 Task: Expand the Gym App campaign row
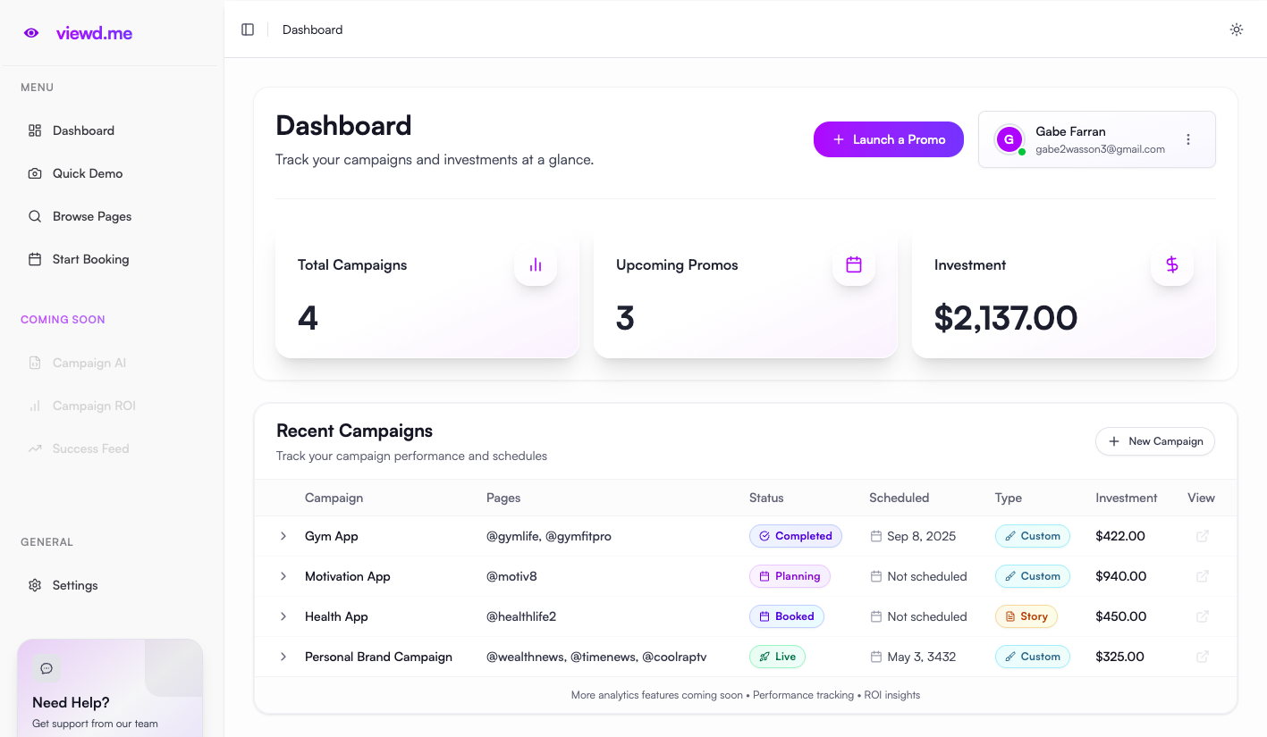coord(283,536)
